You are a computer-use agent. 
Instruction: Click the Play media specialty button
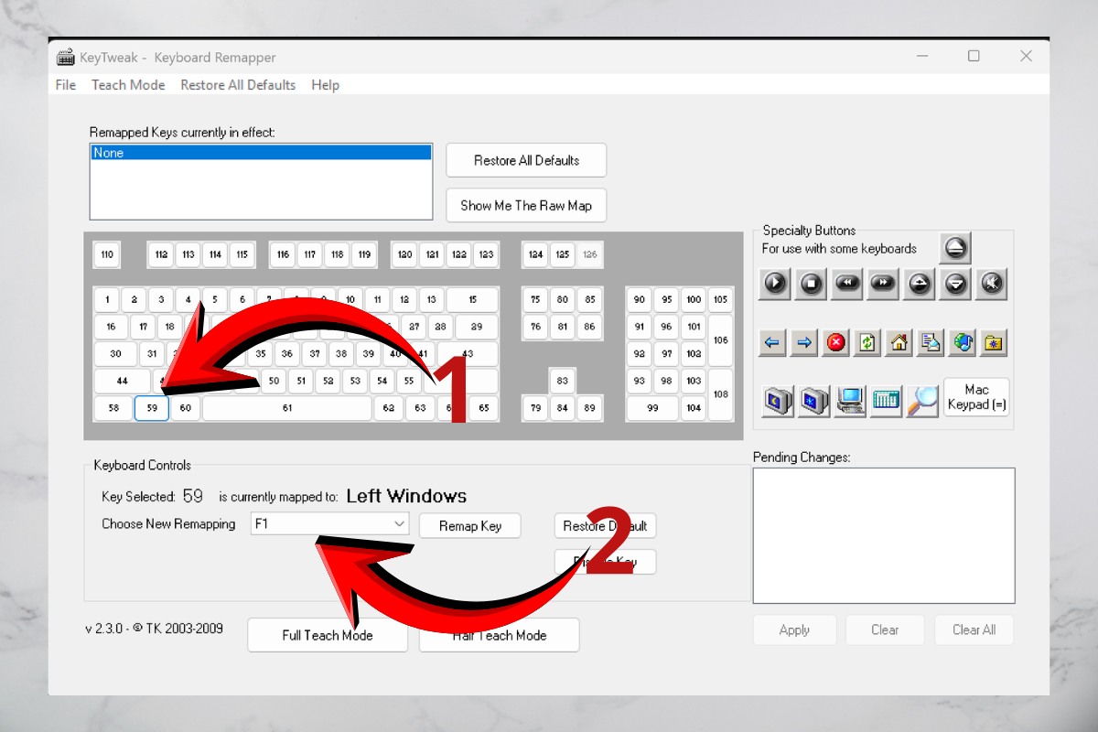[775, 284]
